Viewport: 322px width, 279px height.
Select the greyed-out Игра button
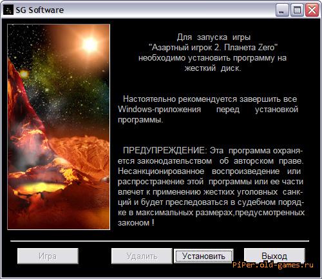[x=48, y=256]
